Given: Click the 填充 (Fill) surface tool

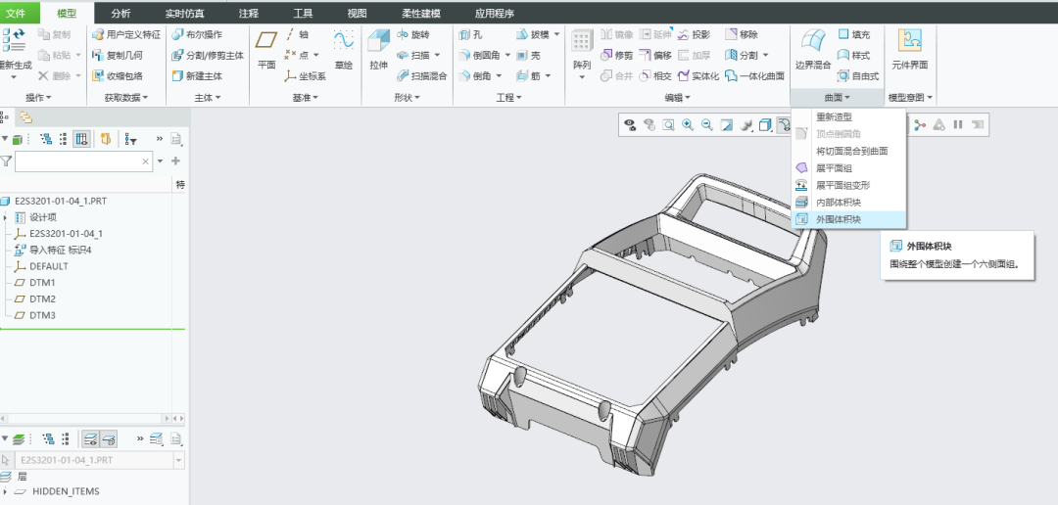Looking at the screenshot, I should click(853, 34).
